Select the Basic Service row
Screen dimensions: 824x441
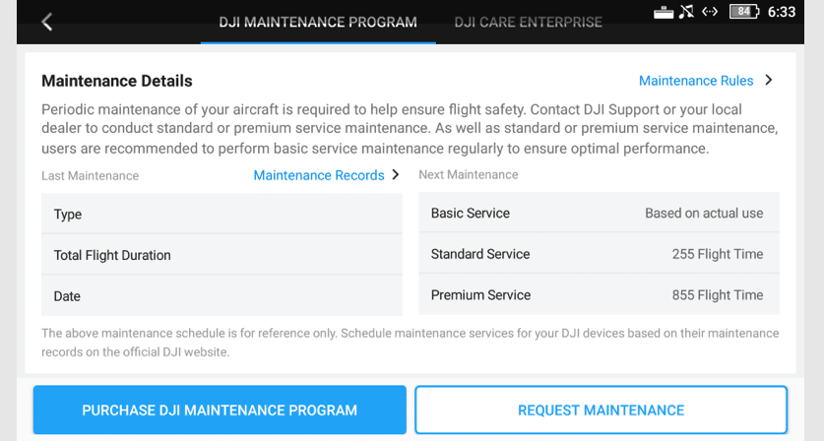599,213
